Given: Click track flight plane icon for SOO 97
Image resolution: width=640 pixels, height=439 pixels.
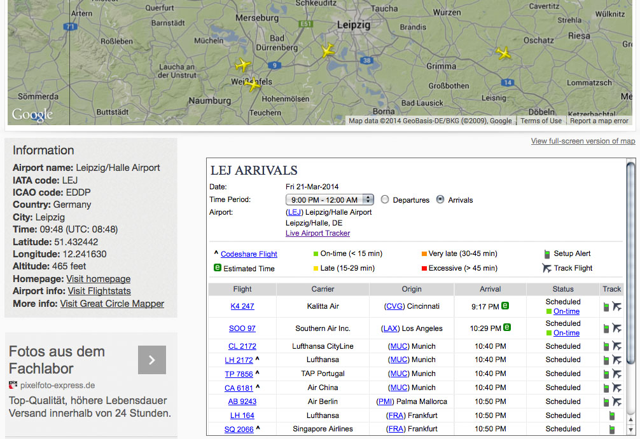Looking at the screenshot, I should pos(616,328).
